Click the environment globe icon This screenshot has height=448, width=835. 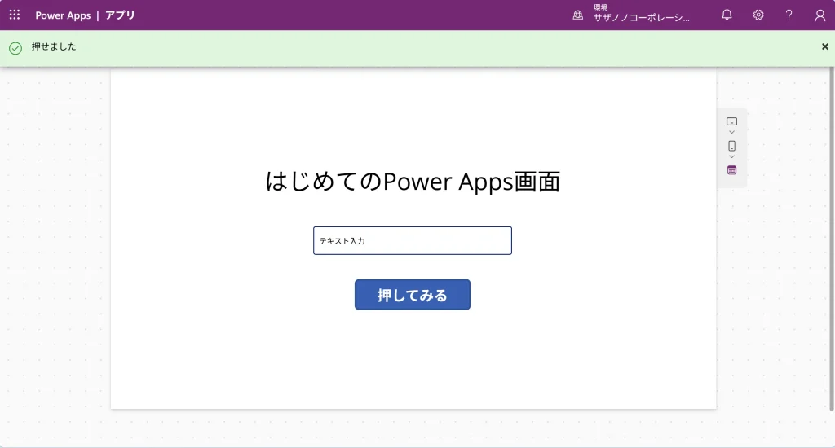(578, 15)
